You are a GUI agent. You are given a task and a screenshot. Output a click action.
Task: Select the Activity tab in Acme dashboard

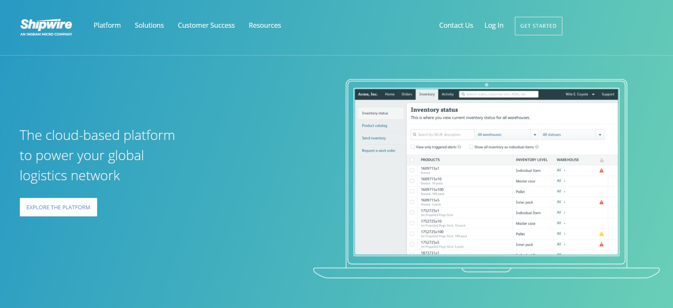pos(448,94)
